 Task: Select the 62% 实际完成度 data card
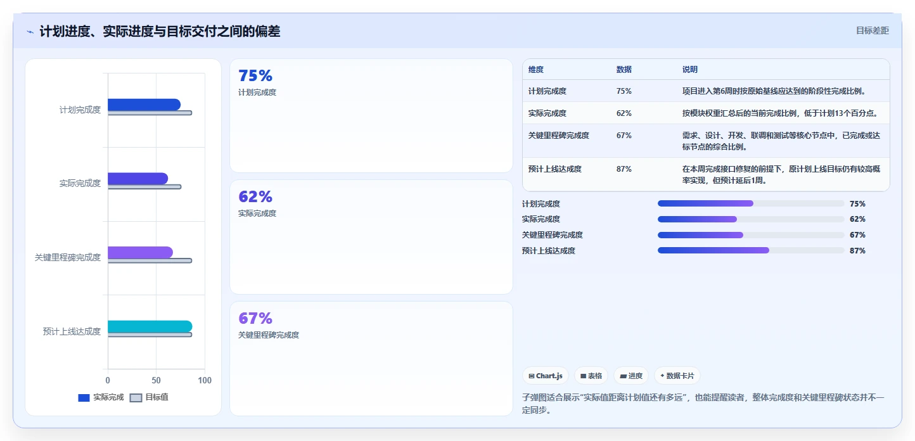pyautogui.click(x=371, y=237)
